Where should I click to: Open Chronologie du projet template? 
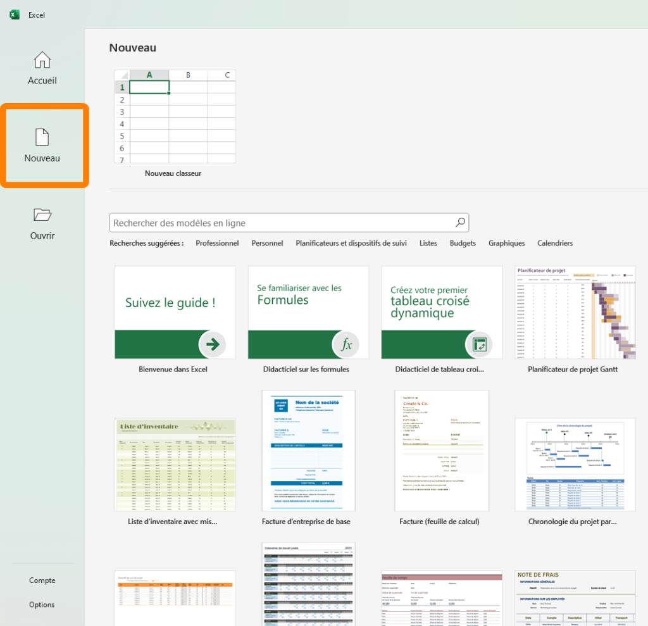(x=575, y=465)
